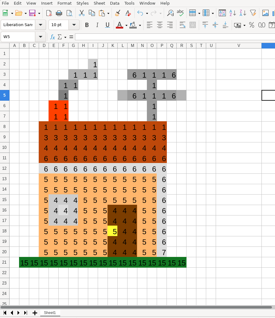275x318 pixels.
Task: Toggle Align Left
Action: [150, 25]
